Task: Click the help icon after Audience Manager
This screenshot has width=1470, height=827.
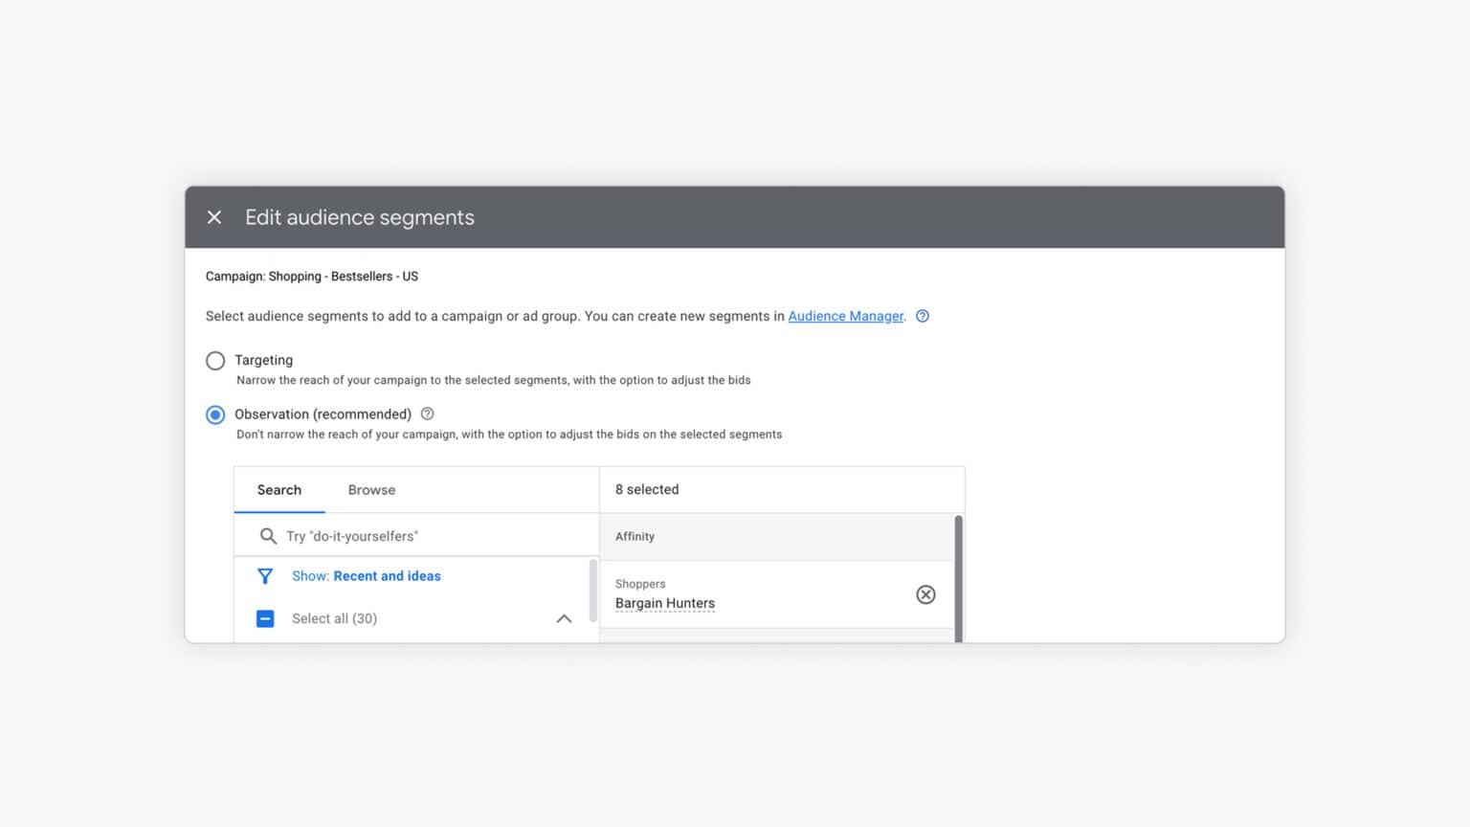Action: point(922,315)
